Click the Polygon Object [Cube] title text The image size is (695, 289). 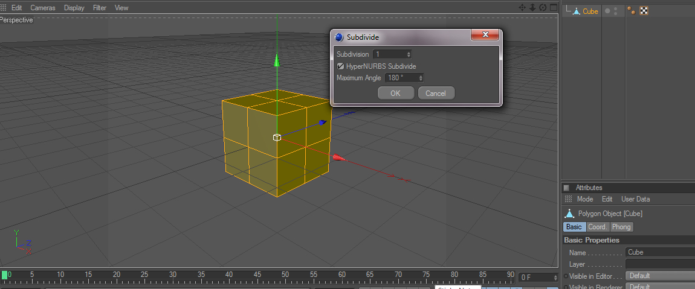610,214
